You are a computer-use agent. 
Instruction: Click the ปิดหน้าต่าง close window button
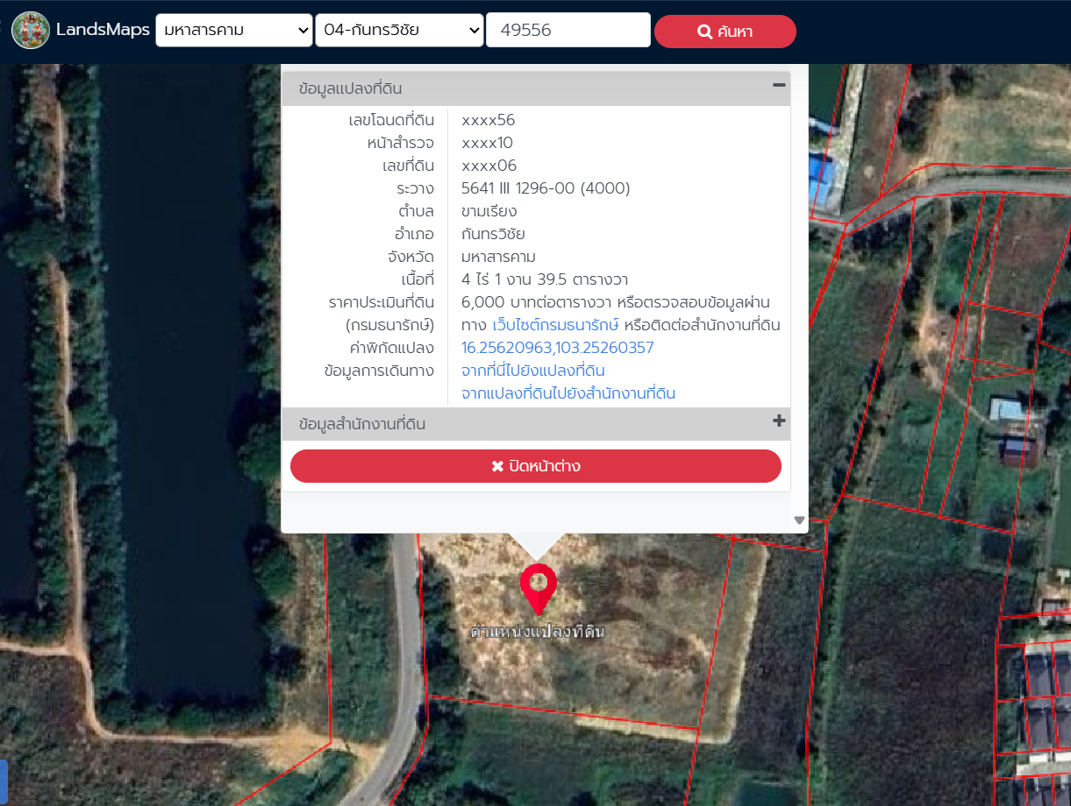coord(535,466)
